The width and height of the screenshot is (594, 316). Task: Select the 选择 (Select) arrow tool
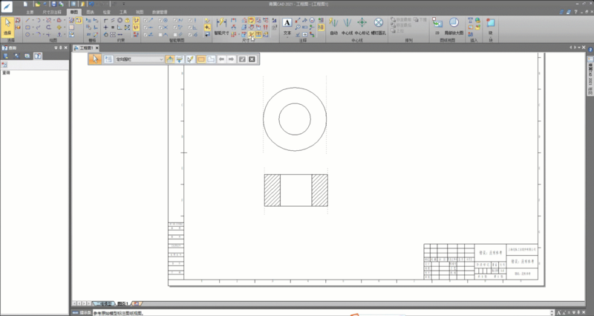(7, 25)
